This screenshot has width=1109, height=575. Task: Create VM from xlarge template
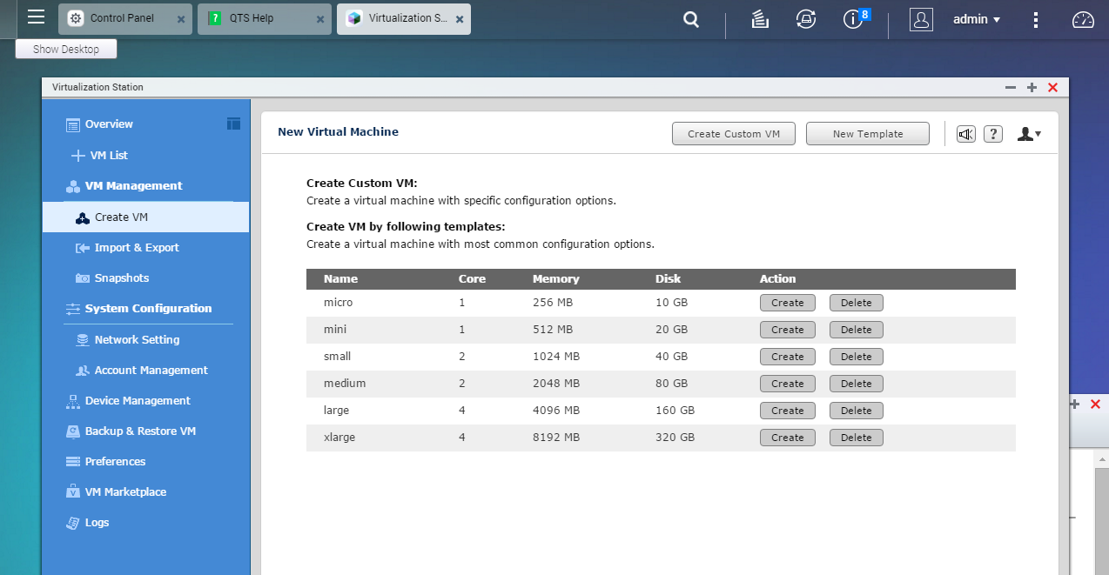tap(788, 438)
